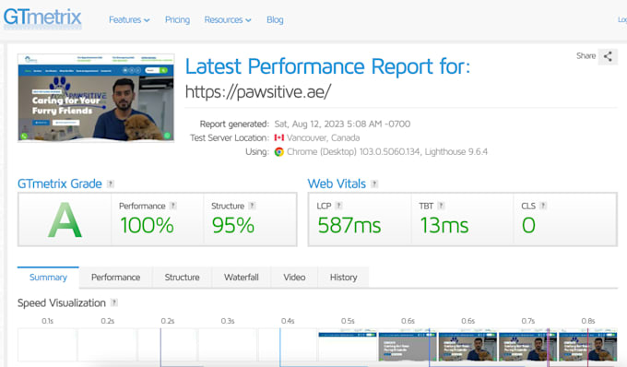
Task: Click the help icon next to Performance score
Action: (172, 206)
